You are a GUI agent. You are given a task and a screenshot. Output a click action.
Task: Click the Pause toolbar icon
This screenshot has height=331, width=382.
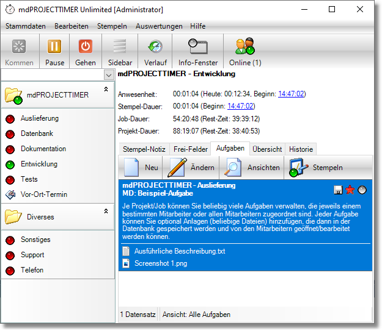point(54,47)
